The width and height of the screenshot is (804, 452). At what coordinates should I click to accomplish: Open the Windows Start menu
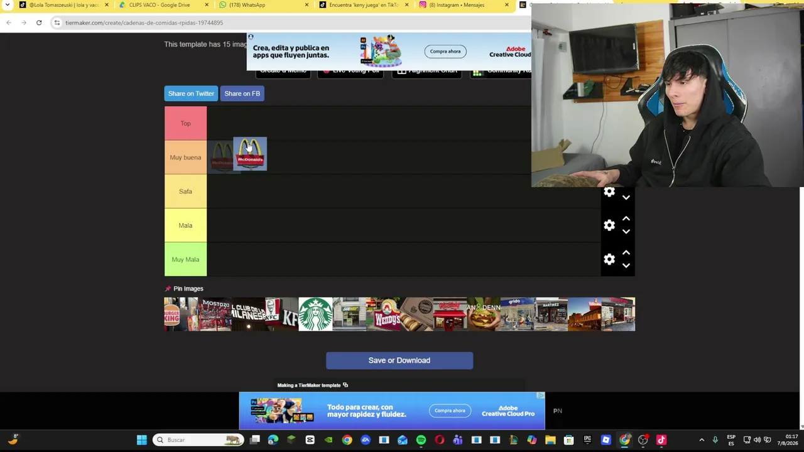coord(142,440)
